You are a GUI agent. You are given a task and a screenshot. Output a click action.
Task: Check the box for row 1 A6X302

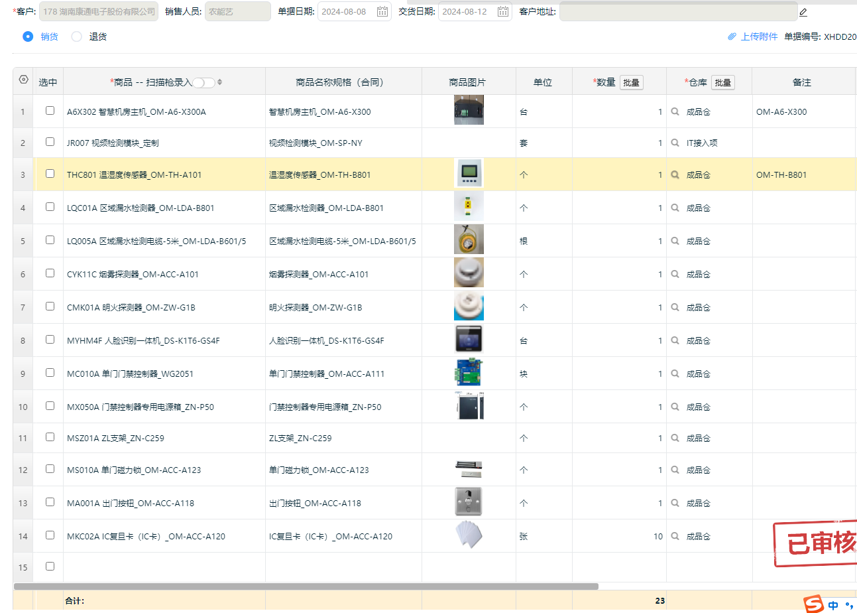click(50, 111)
